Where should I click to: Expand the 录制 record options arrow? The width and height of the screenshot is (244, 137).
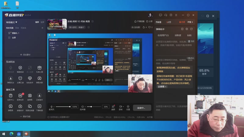click(x=124, y=107)
